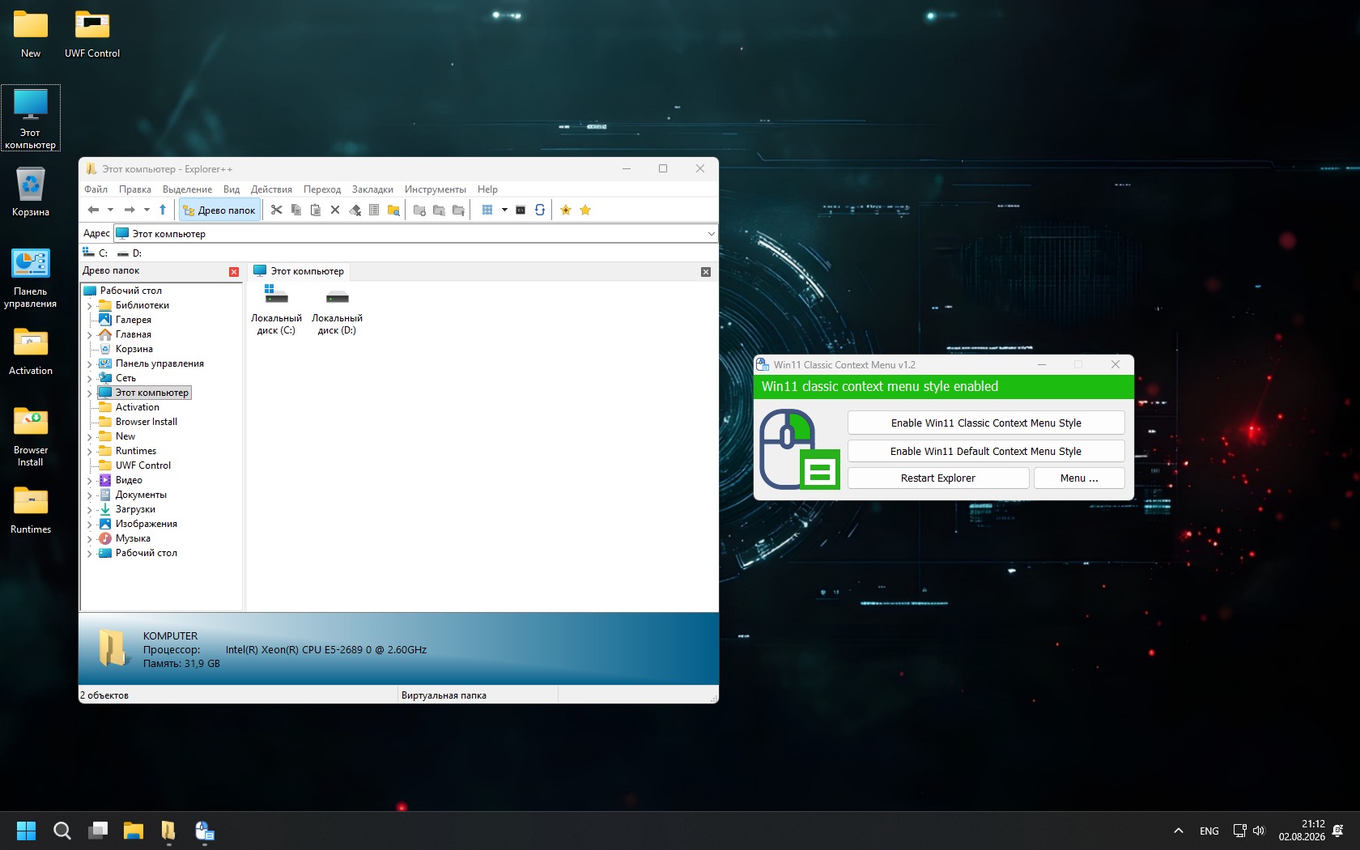This screenshot has height=850, width=1360.
Task: Click the C: drive bar button
Action: 96,253
